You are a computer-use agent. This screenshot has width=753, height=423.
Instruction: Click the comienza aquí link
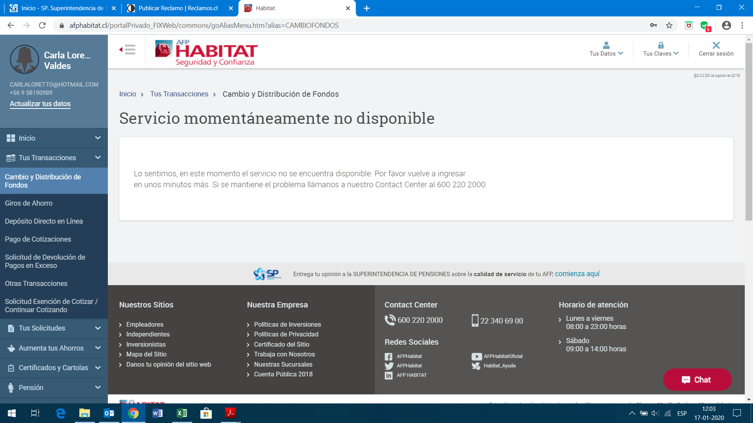click(x=577, y=274)
